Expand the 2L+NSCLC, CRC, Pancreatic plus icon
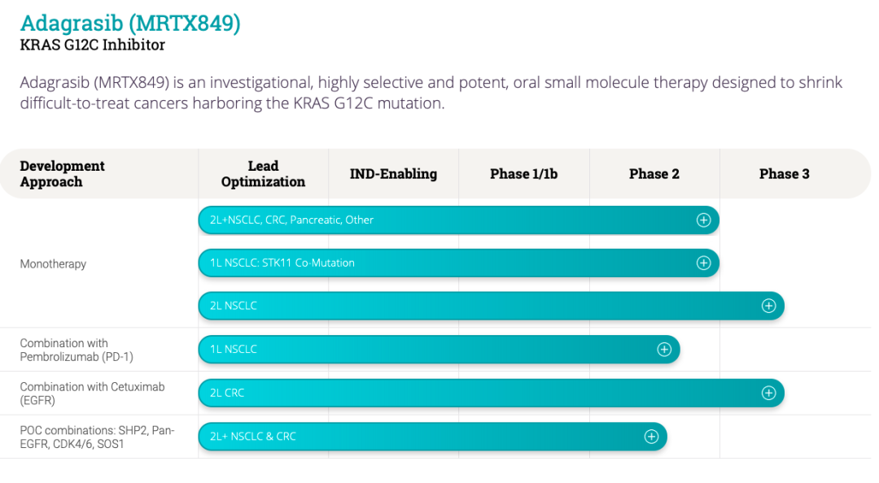Viewport: 879px width, 483px height. [x=703, y=220]
